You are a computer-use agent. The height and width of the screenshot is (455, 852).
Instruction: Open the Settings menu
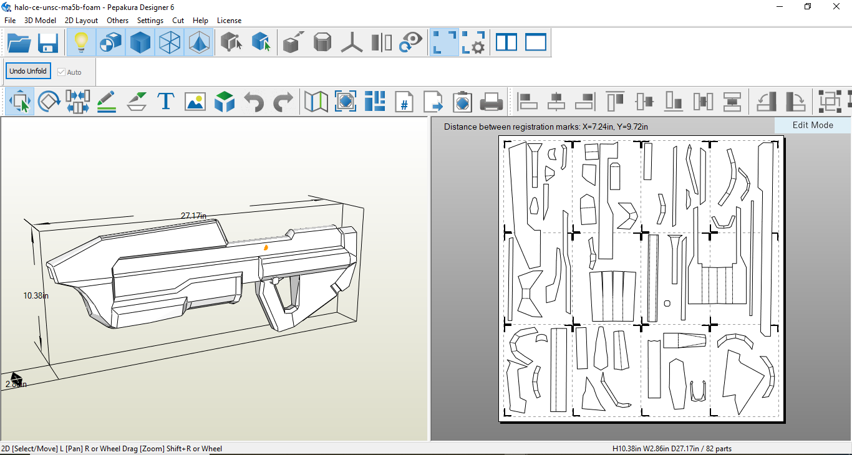click(150, 21)
